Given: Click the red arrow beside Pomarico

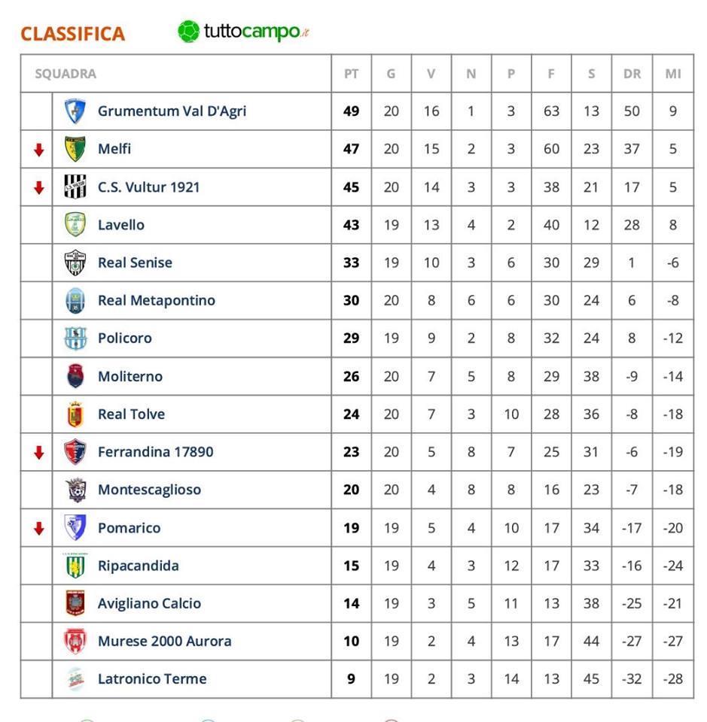Looking at the screenshot, I should (38, 529).
